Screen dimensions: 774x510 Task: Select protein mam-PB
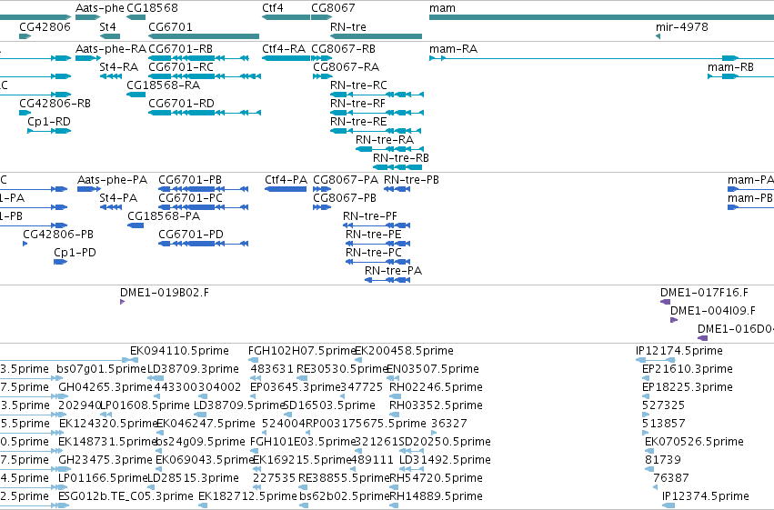750,207
